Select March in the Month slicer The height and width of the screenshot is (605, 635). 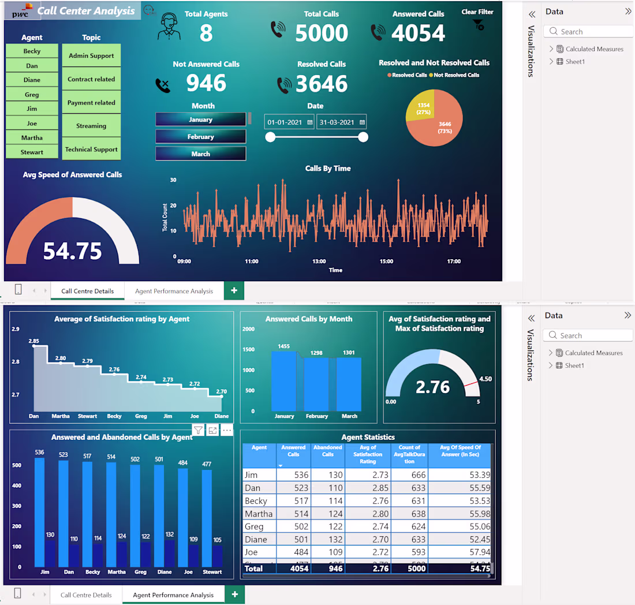pyautogui.click(x=200, y=154)
